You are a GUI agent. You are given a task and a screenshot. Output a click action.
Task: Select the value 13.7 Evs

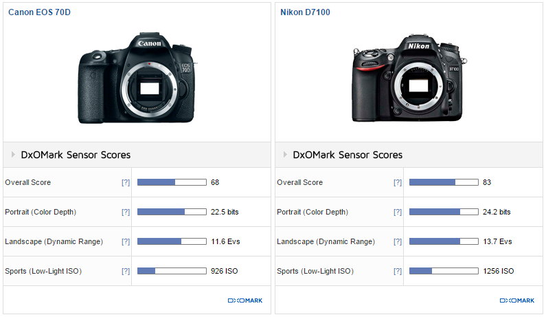497,241
